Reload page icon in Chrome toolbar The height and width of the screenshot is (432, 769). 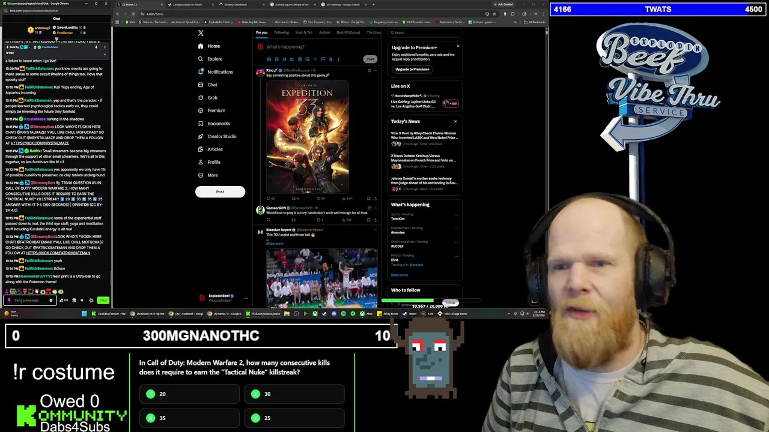point(133,14)
